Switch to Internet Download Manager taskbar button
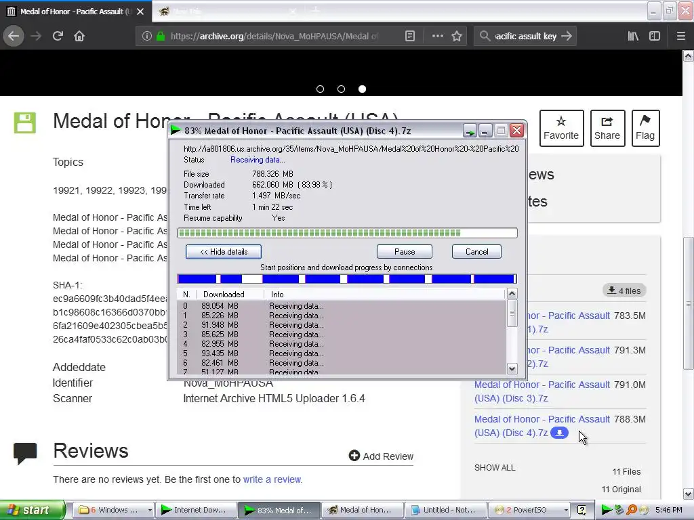 click(196, 510)
